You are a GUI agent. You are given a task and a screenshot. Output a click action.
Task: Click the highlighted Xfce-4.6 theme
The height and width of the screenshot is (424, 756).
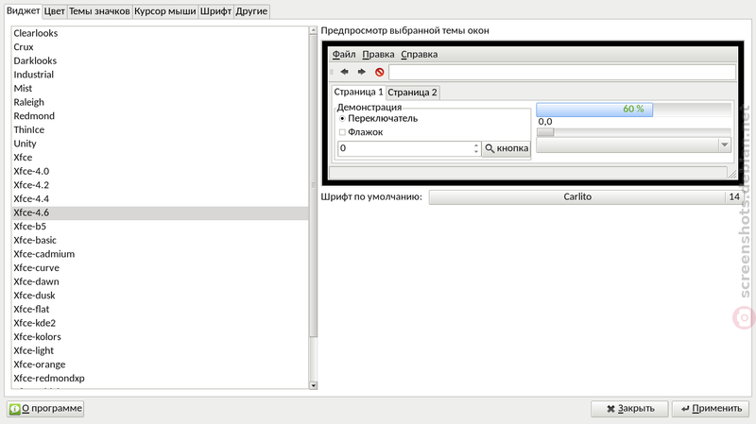tap(160, 213)
